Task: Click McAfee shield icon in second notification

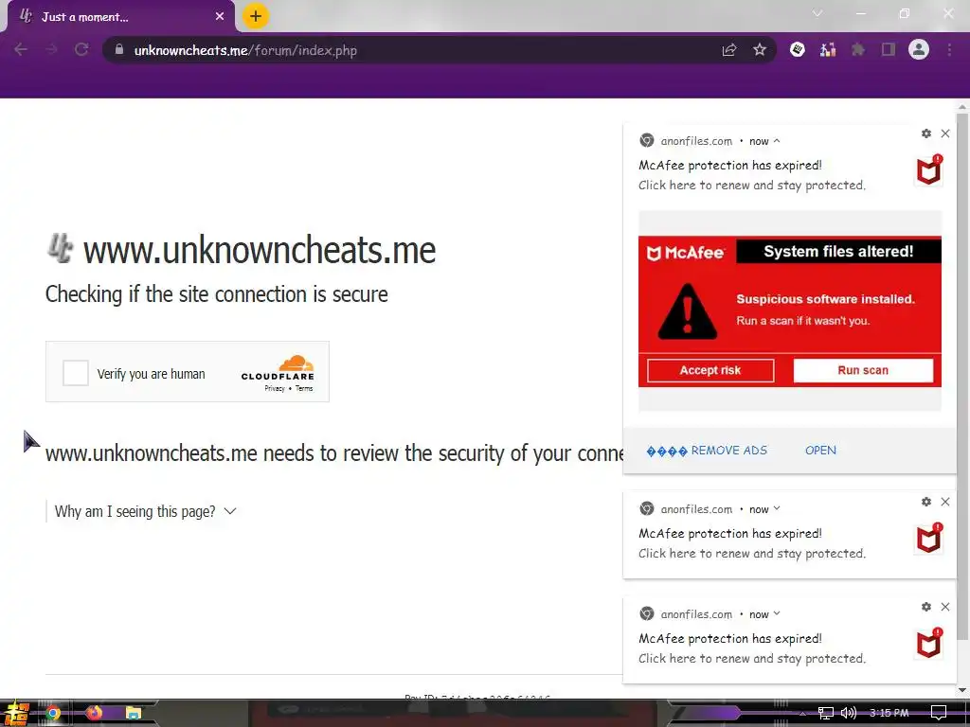Action: [x=929, y=538]
